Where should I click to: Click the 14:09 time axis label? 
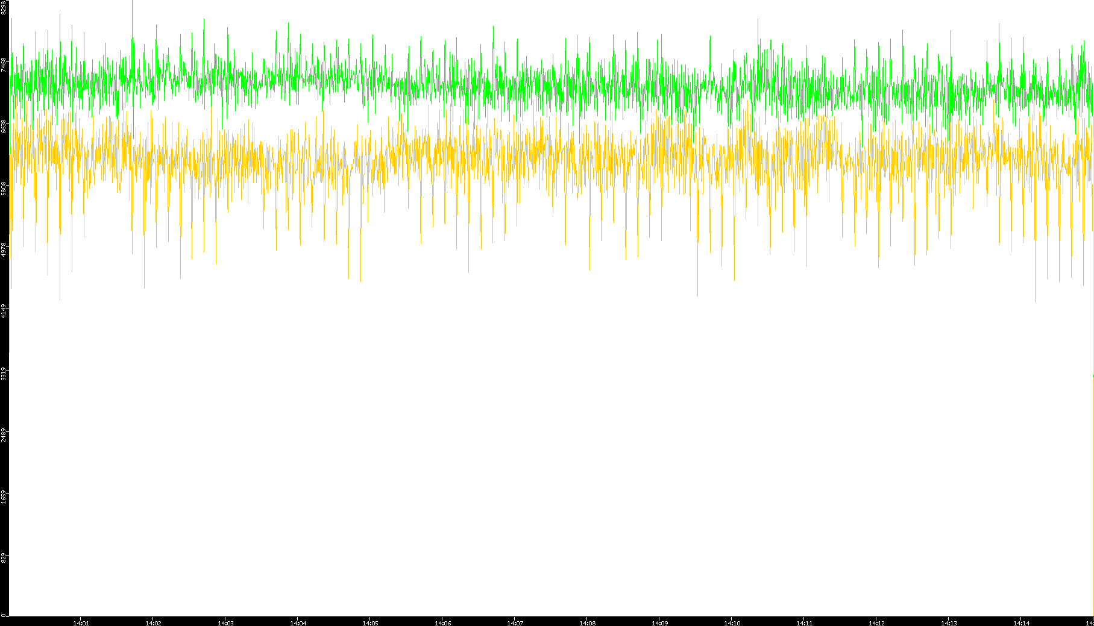[x=659, y=623]
